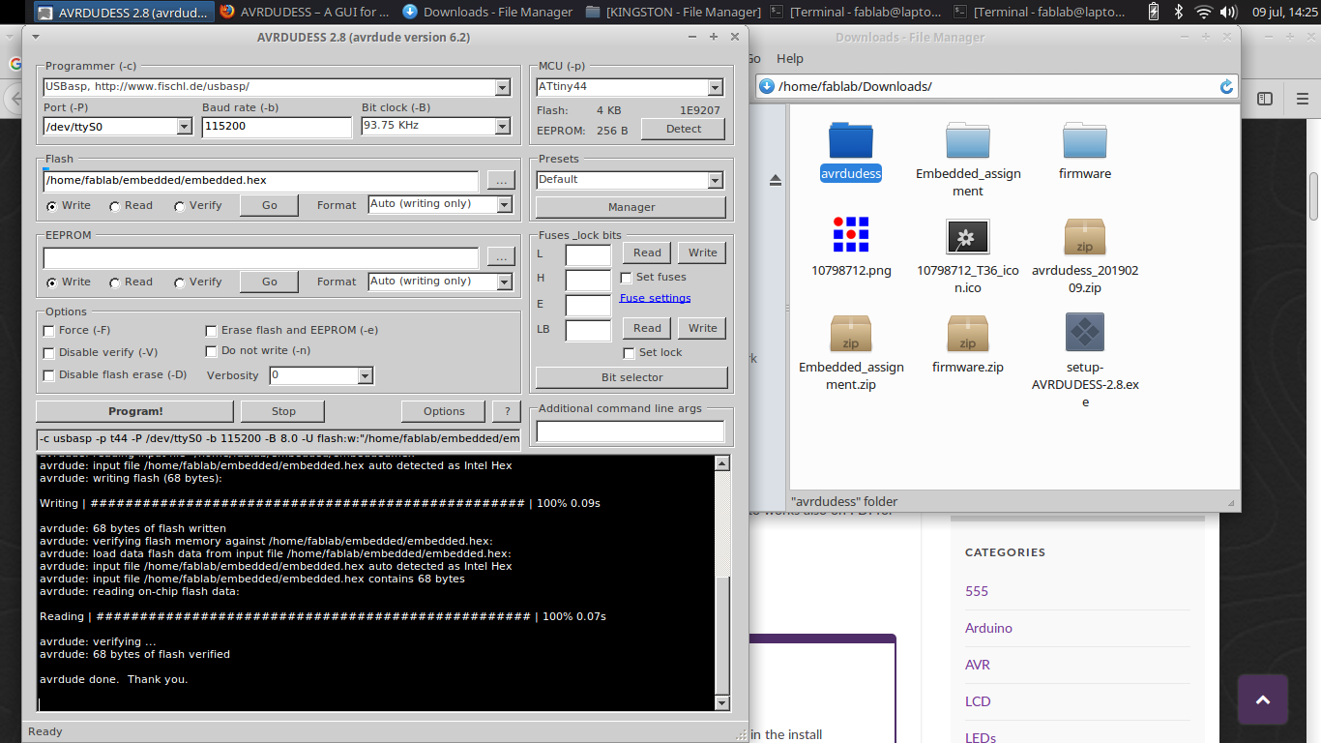Click the Baud rate input field
The width and height of the screenshot is (1321, 743).
[x=277, y=127]
